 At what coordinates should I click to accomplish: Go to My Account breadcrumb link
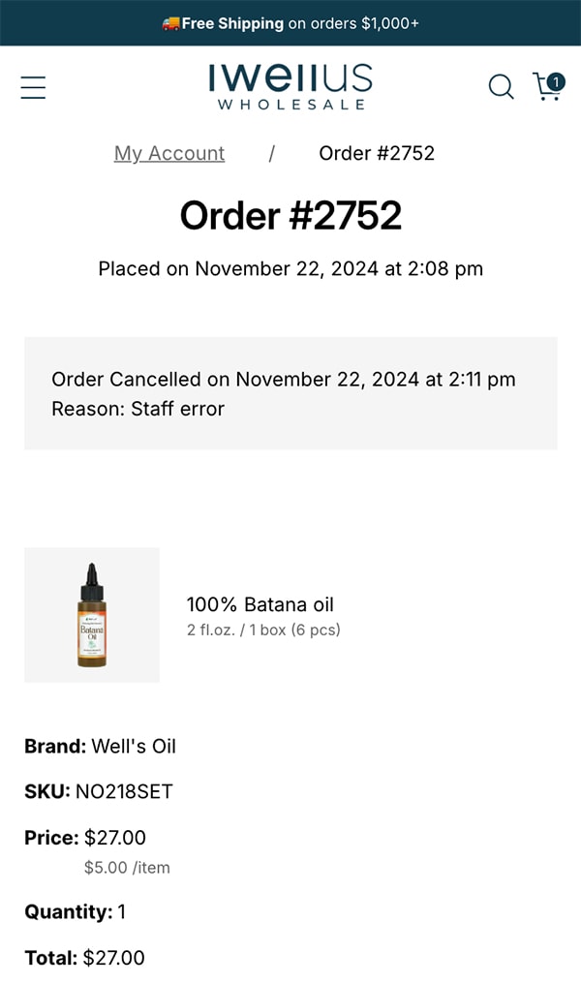[x=169, y=153]
